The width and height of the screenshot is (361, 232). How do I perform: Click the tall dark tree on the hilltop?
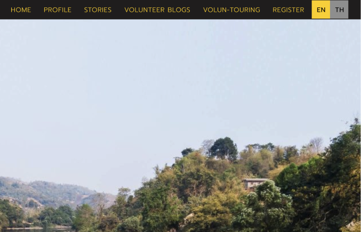[x=224, y=148]
